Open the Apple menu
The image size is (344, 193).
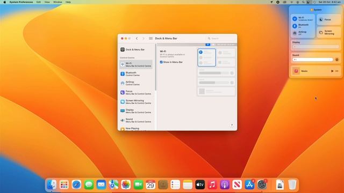[5, 2]
